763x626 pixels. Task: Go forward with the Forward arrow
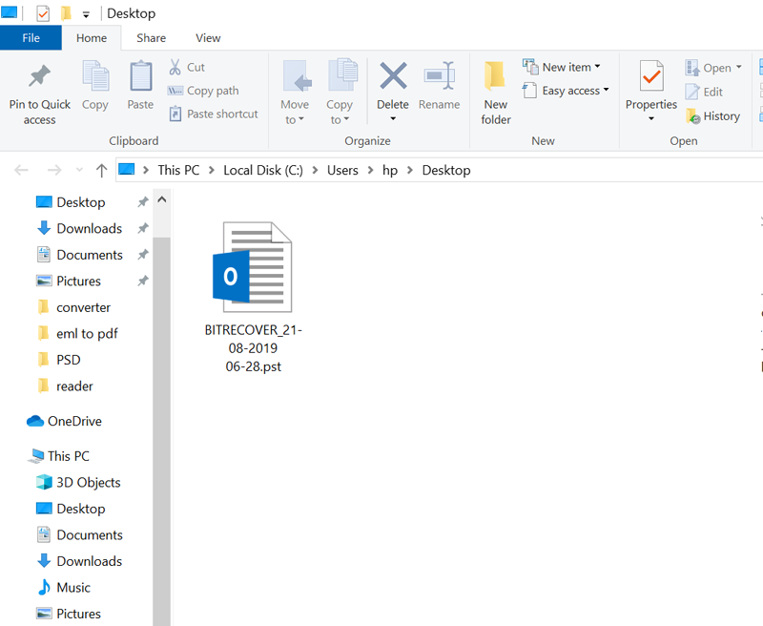(54, 170)
